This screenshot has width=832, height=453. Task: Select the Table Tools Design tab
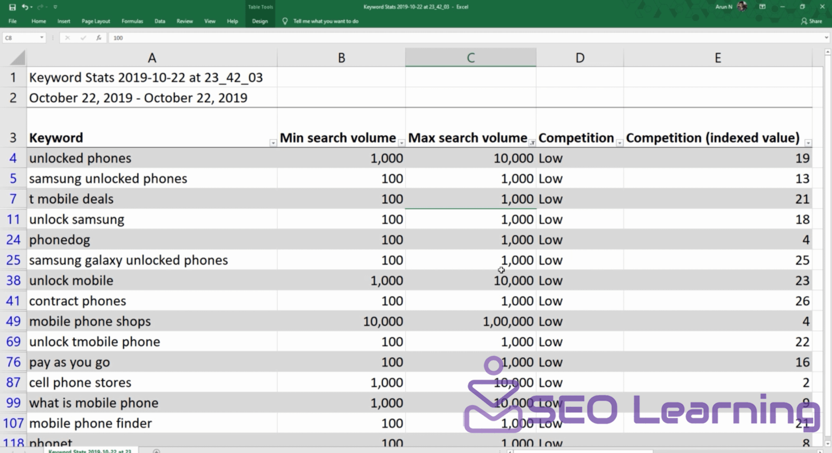tap(260, 21)
